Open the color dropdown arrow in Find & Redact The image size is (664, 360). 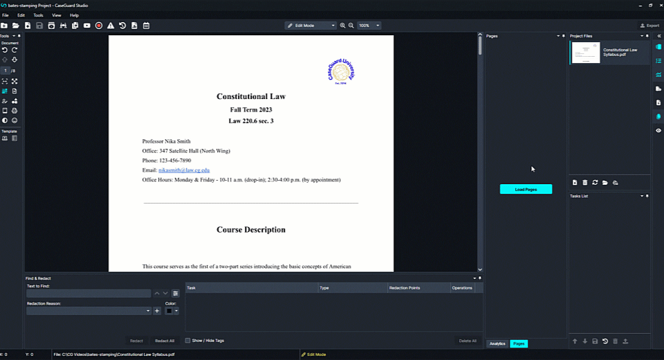click(176, 311)
